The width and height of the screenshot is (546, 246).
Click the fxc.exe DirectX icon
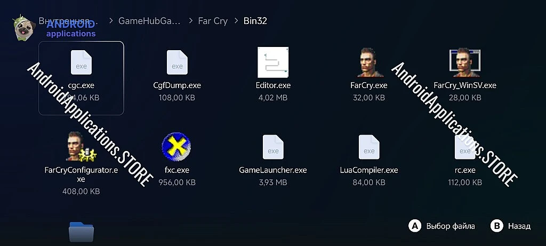click(x=177, y=147)
